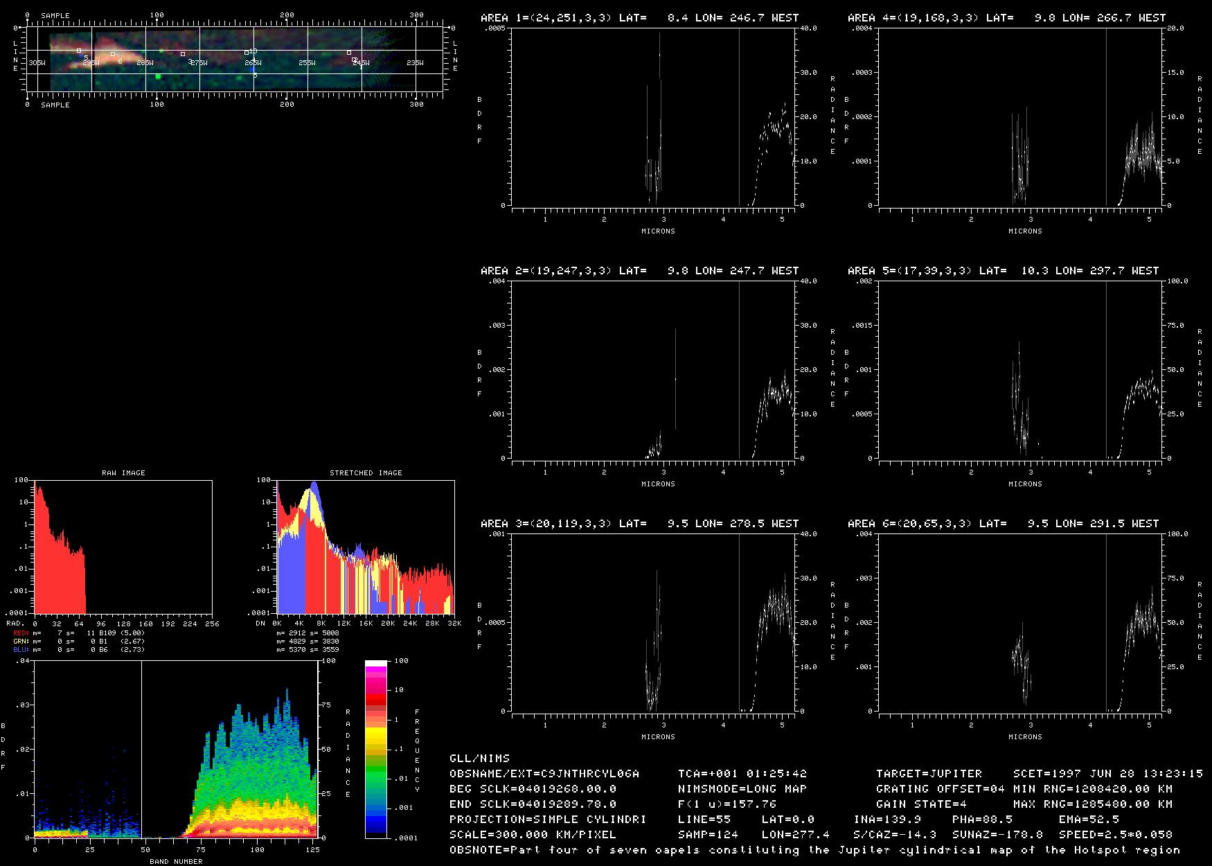Click the 305W longitude label on map
This screenshot has width=1212, height=866.
pos(37,63)
